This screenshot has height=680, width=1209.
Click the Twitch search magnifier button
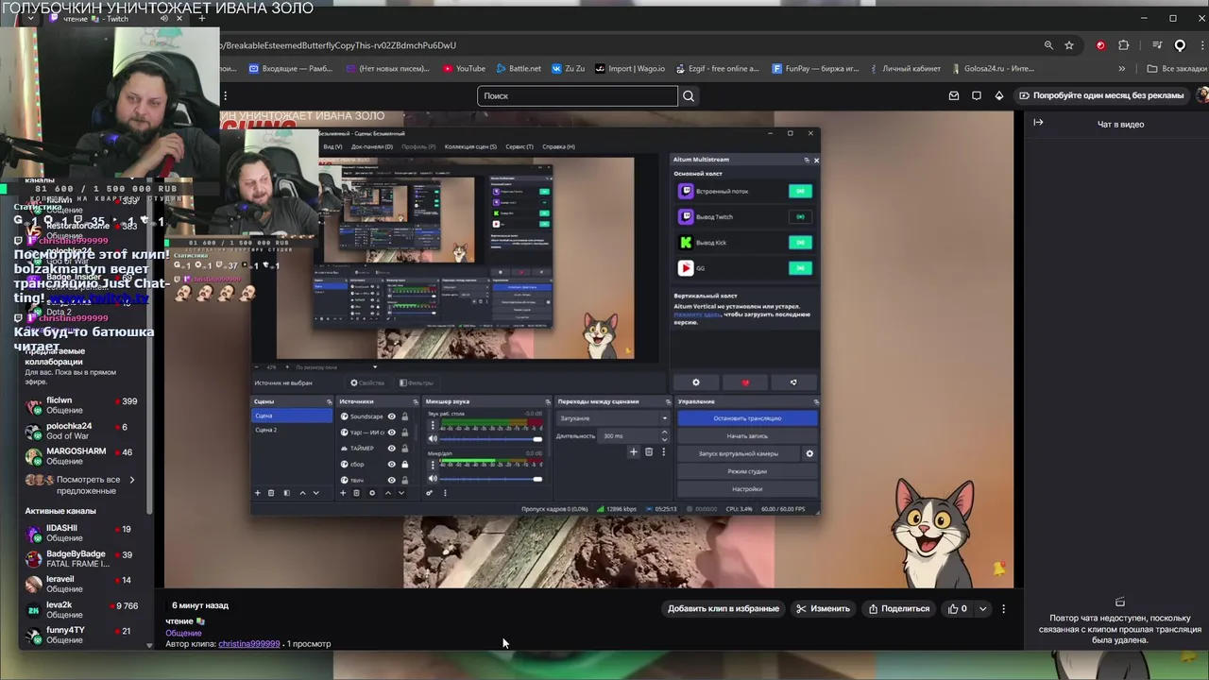(x=689, y=95)
